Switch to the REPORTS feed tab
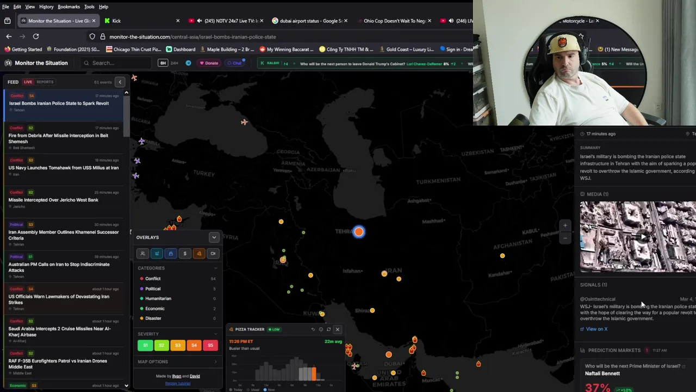The width and height of the screenshot is (696, 392). [x=45, y=82]
